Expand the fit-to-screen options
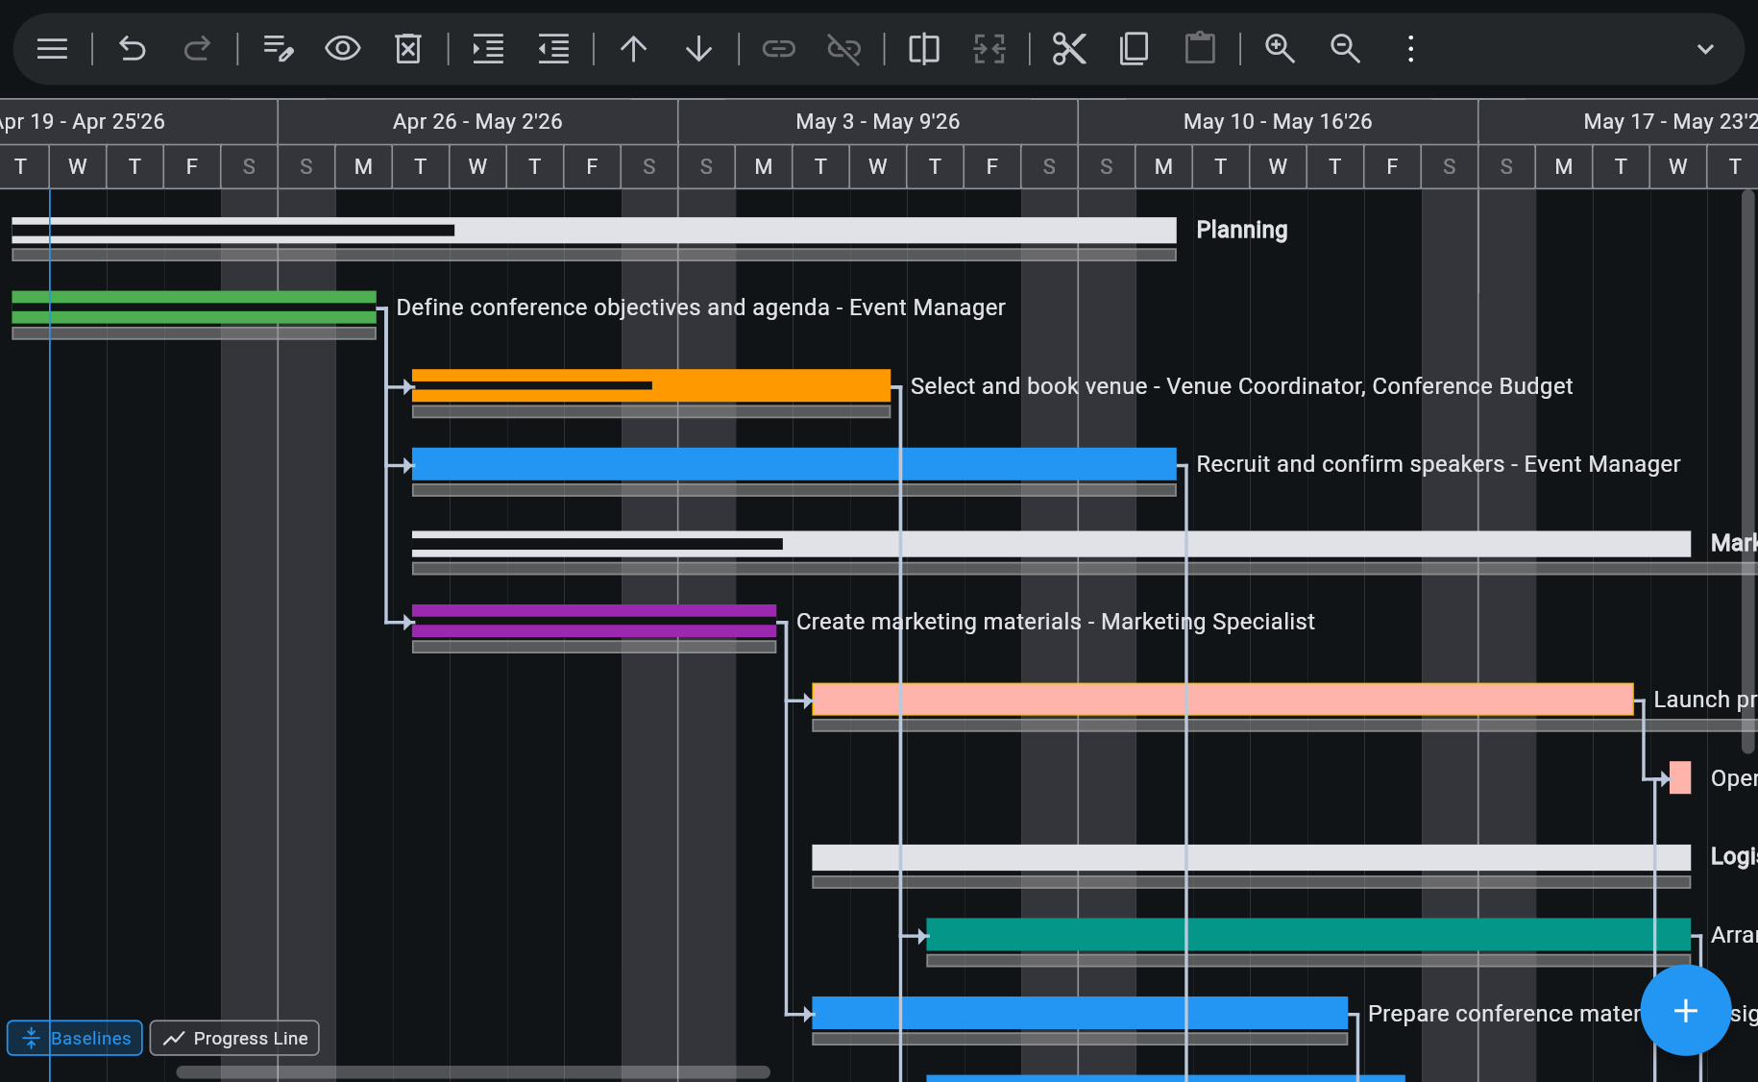Viewport: 1758px width, 1082px height. pyautogui.click(x=989, y=48)
